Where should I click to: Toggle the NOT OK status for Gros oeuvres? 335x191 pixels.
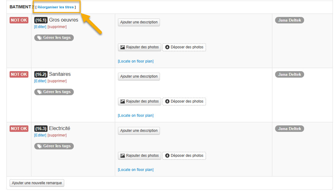[x=19, y=20]
